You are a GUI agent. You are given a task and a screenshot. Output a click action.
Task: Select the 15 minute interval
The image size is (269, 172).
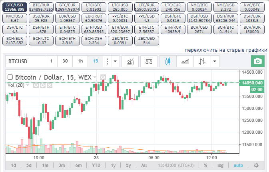96,61
